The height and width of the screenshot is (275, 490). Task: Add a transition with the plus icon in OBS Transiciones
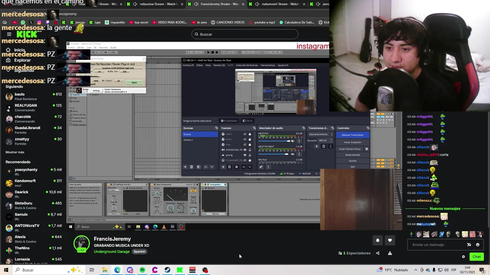click(x=317, y=146)
